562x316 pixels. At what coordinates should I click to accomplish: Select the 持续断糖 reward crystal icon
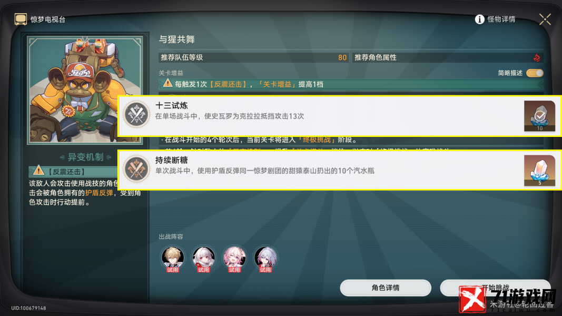(539, 171)
